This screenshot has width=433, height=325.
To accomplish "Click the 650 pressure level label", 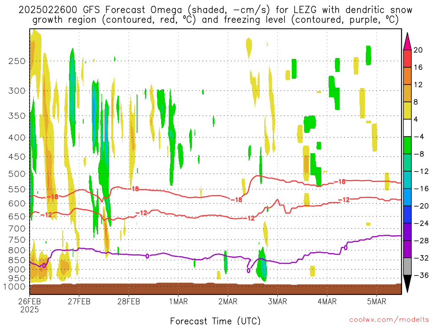I will (x=17, y=216).
